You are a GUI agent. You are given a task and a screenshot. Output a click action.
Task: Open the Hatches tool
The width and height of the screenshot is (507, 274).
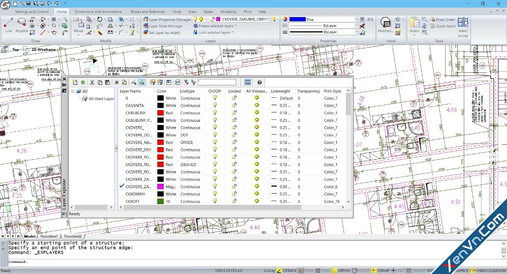click(x=385, y=25)
